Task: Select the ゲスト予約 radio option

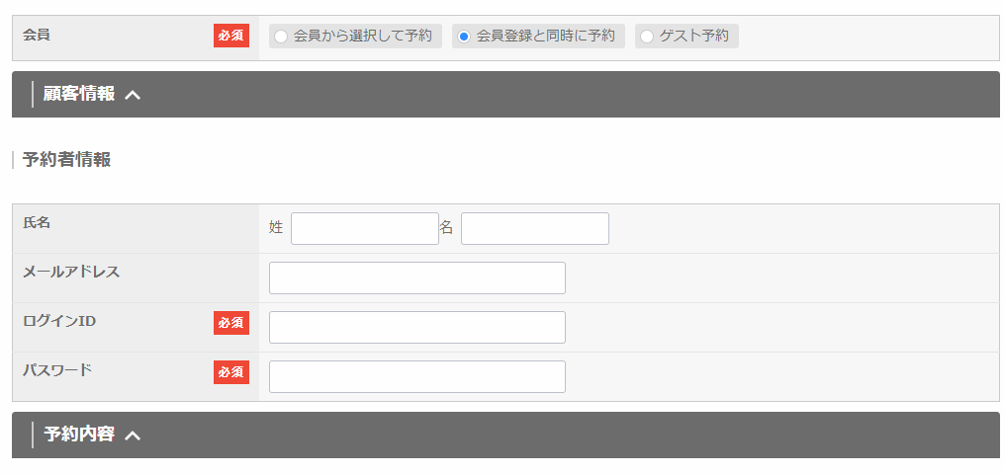Action: click(647, 37)
